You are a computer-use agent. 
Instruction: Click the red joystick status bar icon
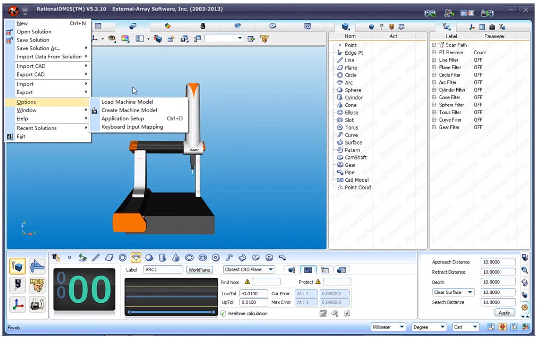click(502, 327)
